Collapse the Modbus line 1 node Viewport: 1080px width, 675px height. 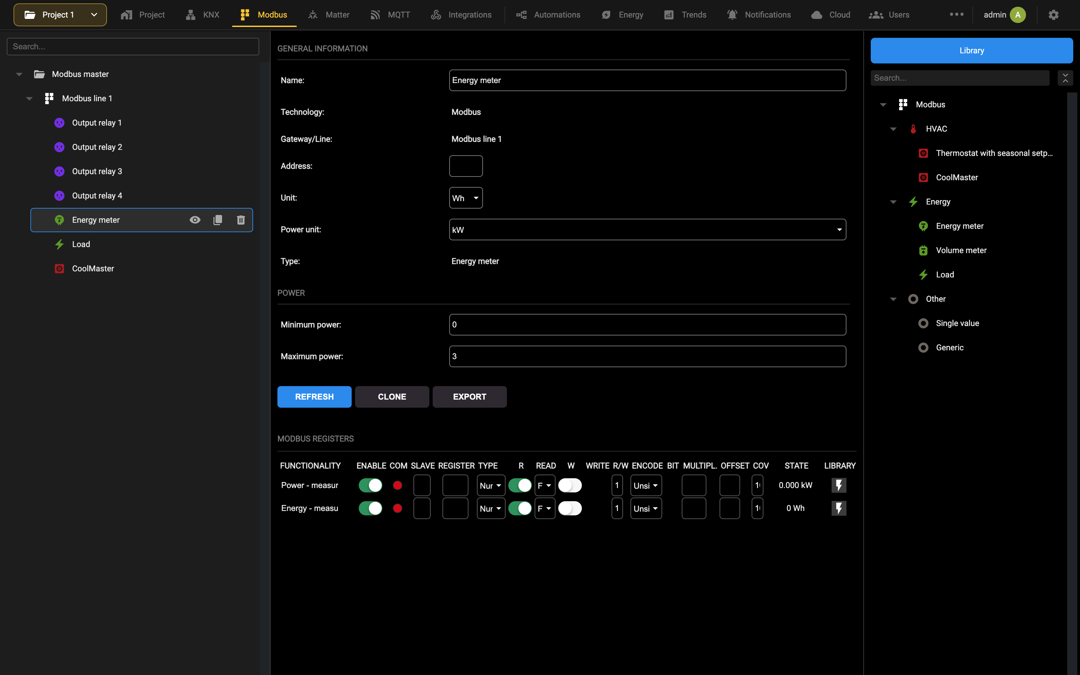(29, 99)
